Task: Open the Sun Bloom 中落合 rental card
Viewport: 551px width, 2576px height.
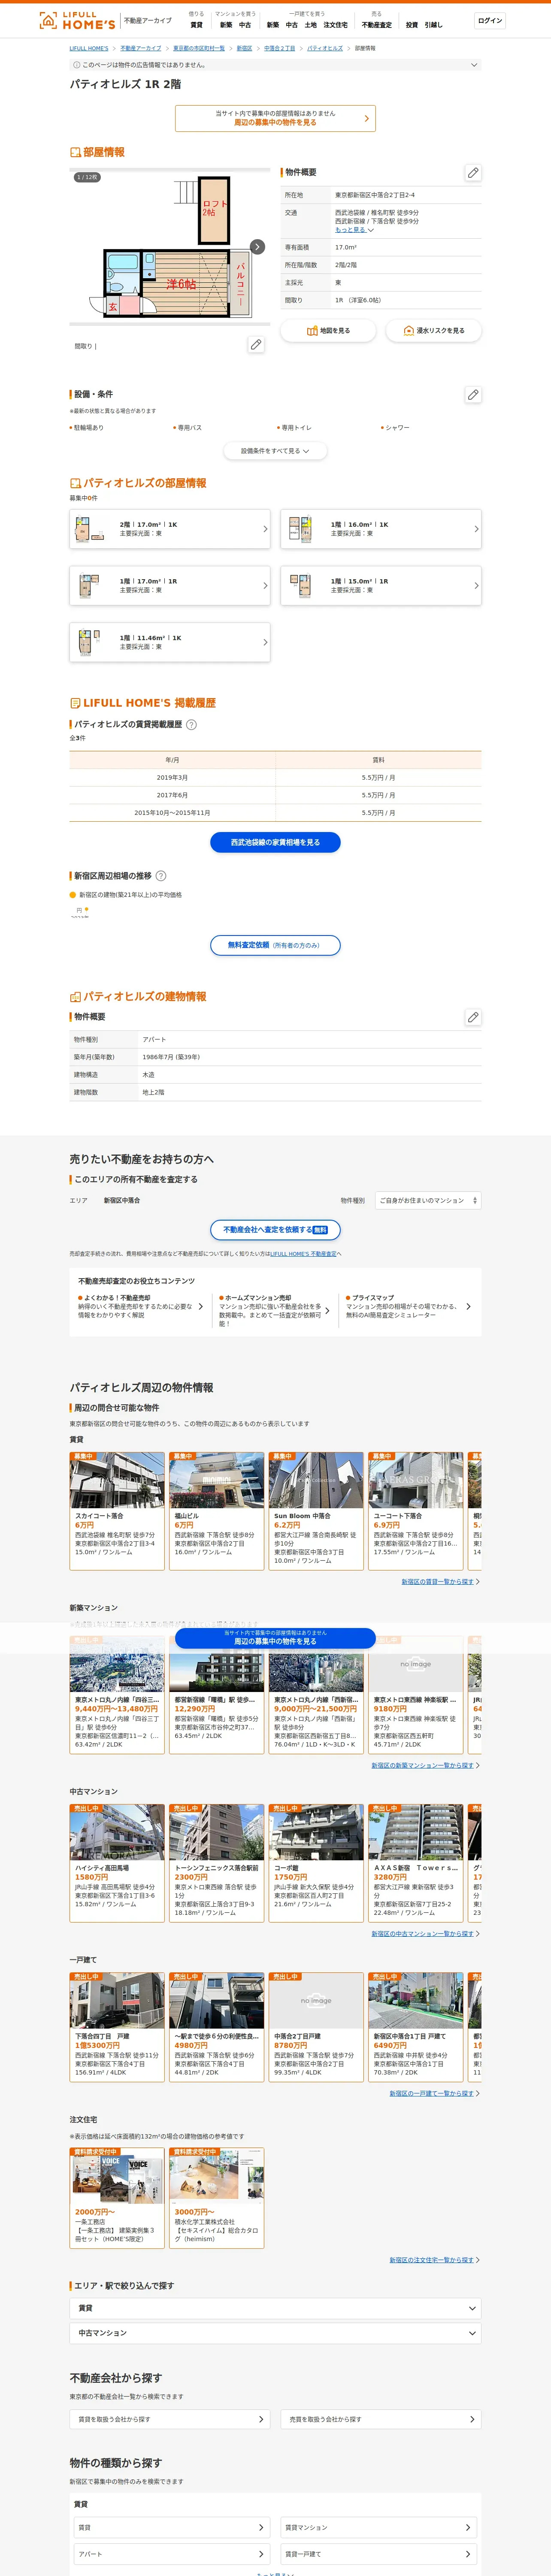Action: 316,1511
